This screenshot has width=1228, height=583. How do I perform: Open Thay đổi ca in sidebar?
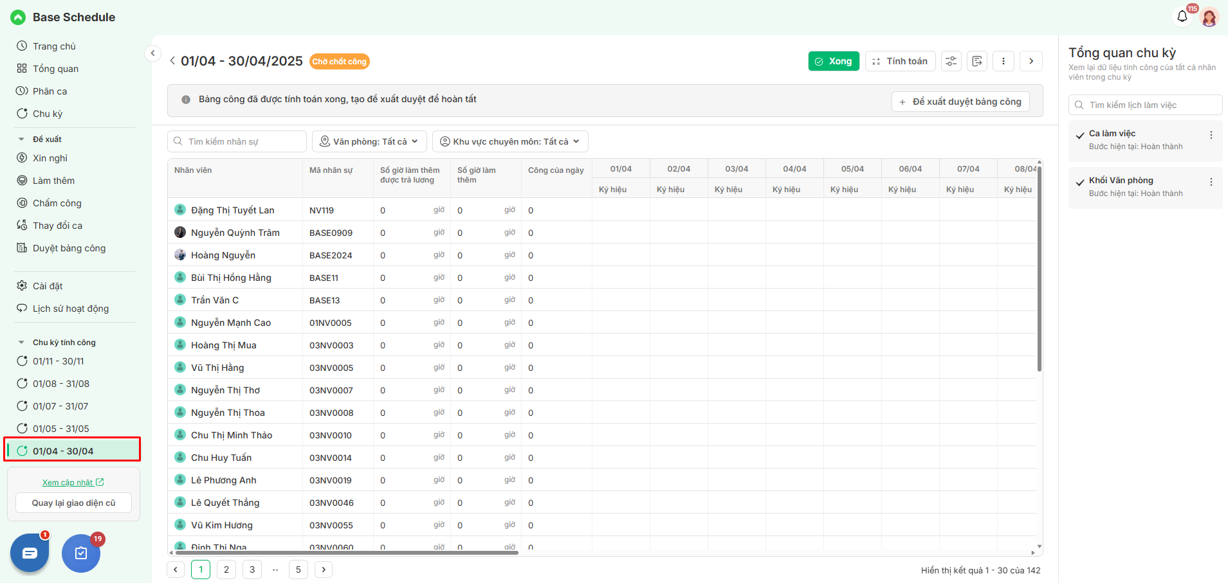(x=57, y=226)
